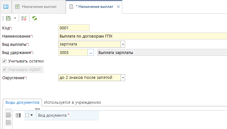Save the document with the floppy icon
227x129 pixels.
coord(8,18)
